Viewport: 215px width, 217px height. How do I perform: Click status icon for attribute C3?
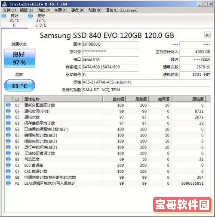coord(8,165)
